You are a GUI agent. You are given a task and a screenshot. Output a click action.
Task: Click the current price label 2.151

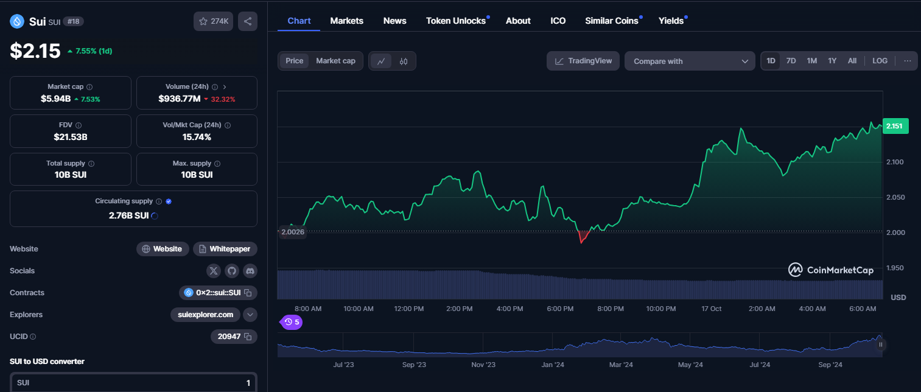pos(895,126)
